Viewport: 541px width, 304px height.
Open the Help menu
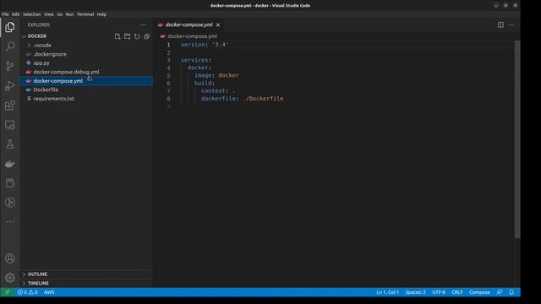pyautogui.click(x=101, y=14)
